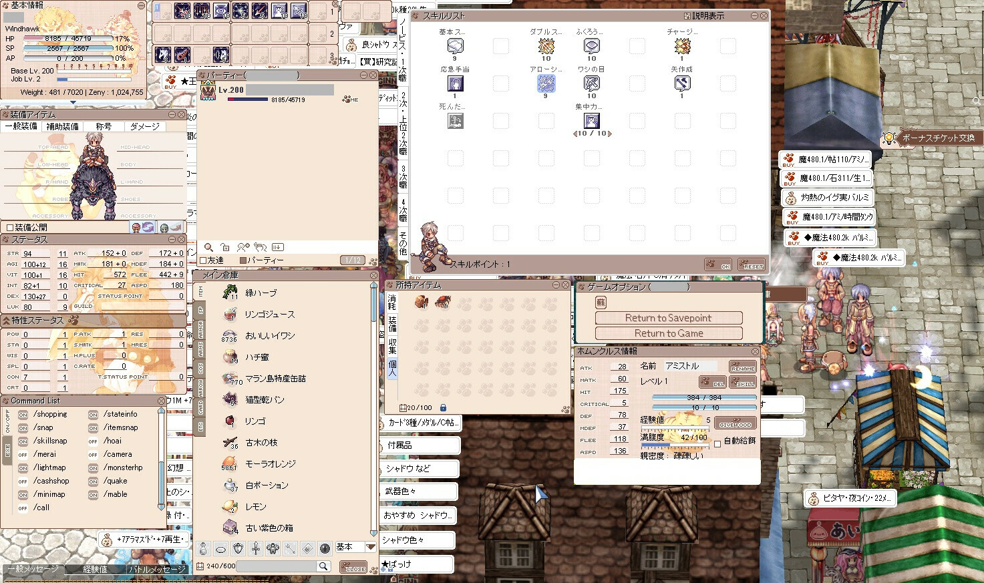Select the ARMOR tab in storage window
This screenshot has width=984, height=583.
click(200, 330)
